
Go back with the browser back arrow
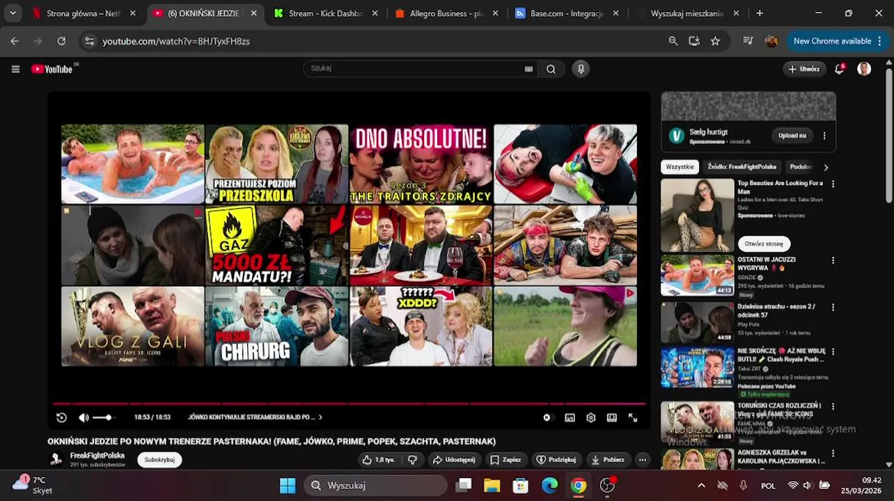(x=15, y=41)
